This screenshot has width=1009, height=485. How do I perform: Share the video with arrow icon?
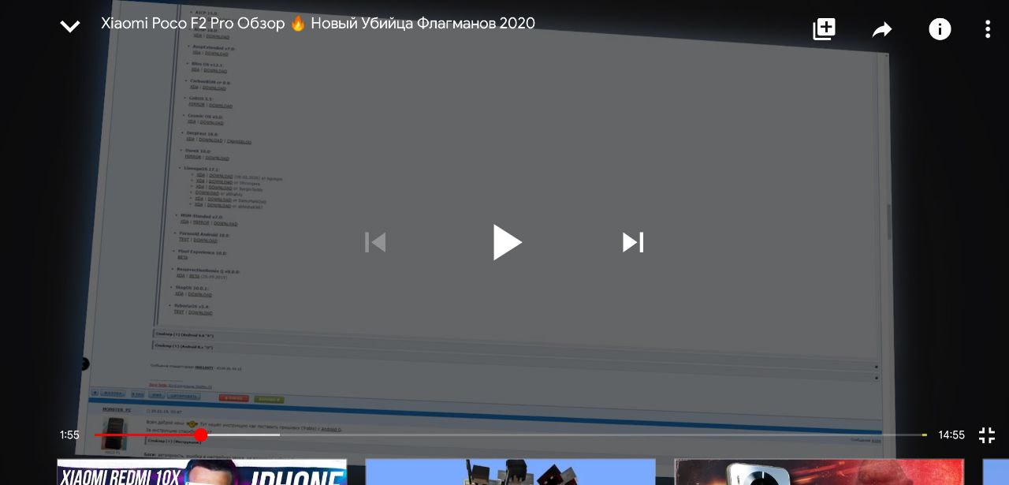pos(881,30)
